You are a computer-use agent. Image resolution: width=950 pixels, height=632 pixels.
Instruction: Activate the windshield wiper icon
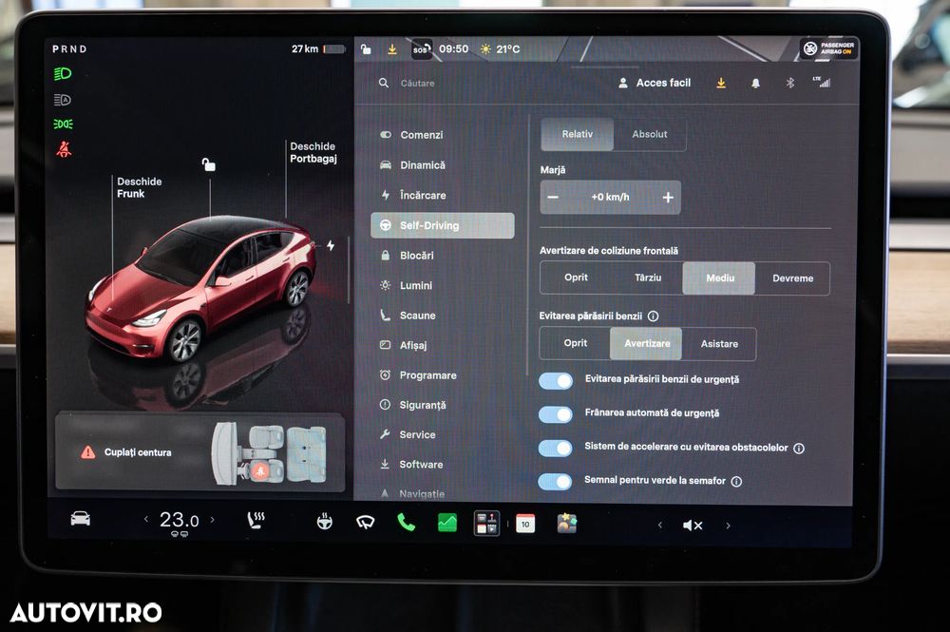(x=365, y=522)
